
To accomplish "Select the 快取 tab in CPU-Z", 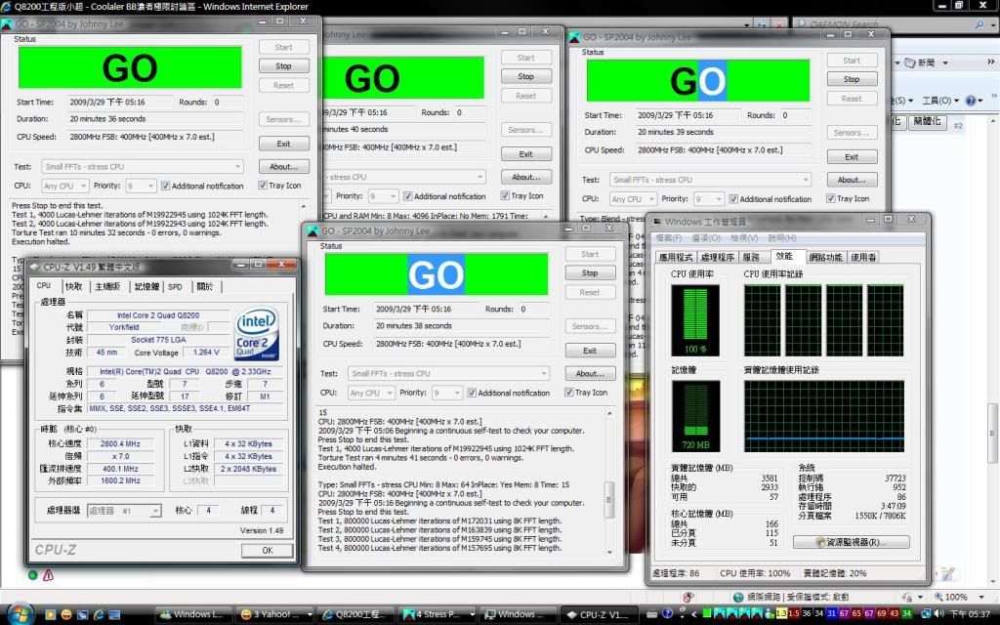I will 73,286.
